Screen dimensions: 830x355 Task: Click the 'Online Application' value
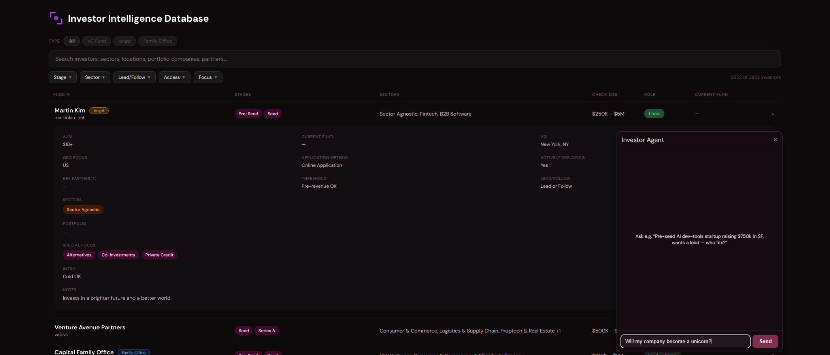click(322, 165)
